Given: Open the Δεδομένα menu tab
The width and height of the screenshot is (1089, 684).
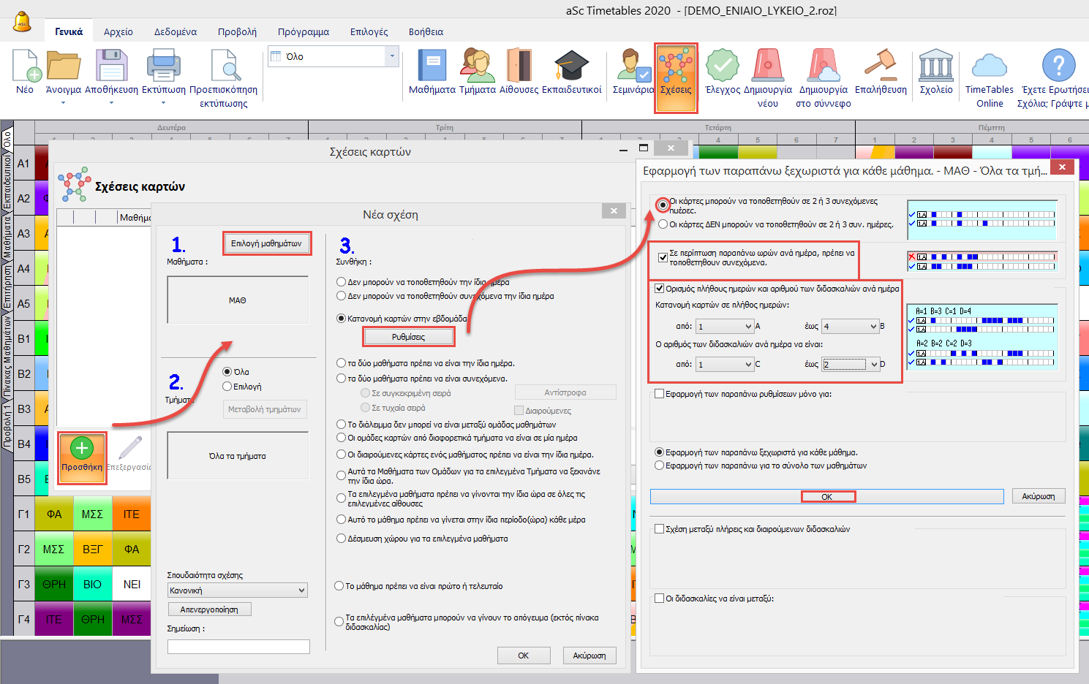Looking at the screenshot, I should pos(175,31).
